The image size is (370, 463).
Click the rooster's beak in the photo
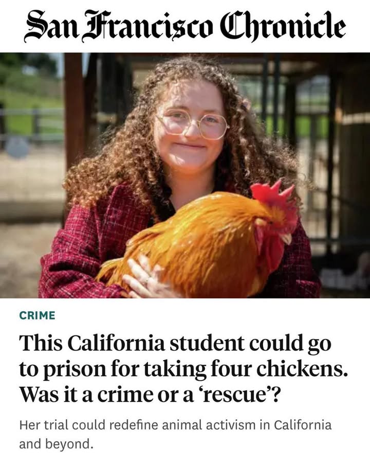tap(287, 238)
